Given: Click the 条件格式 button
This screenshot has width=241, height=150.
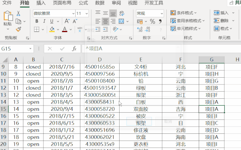Looking at the screenshot, I should 183,13.
